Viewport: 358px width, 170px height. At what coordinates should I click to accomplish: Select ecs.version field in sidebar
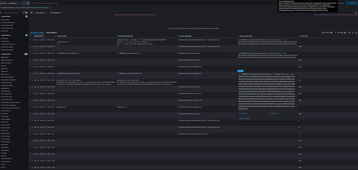click(x=5, y=114)
